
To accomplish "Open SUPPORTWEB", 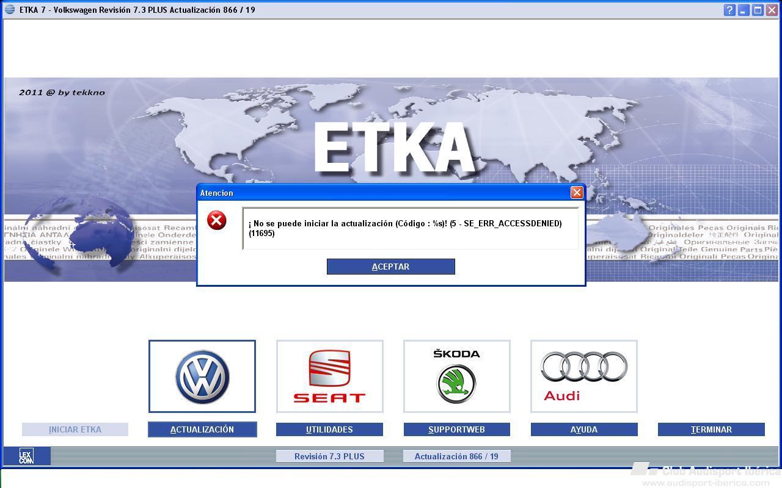I will pyautogui.click(x=456, y=429).
